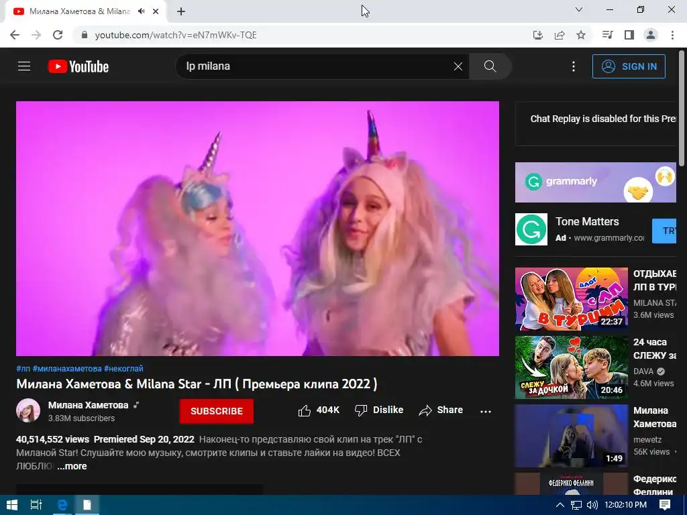Image resolution: width=687 pixels, height=515 pixels.
Task: Open Task View on taskbar
Action: click(x=36, y=505)
